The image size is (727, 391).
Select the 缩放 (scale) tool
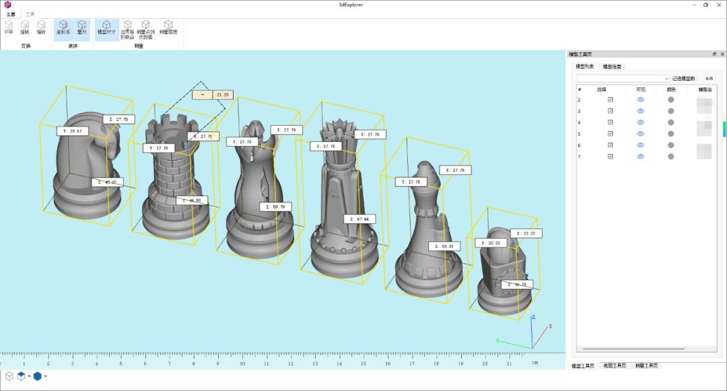pos(41,27)
